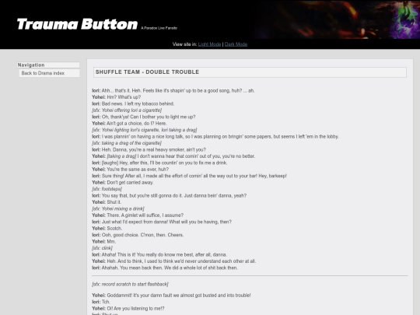
Task: Click sfx 'record scratch to start flashback'
Action: pos(130,284)
